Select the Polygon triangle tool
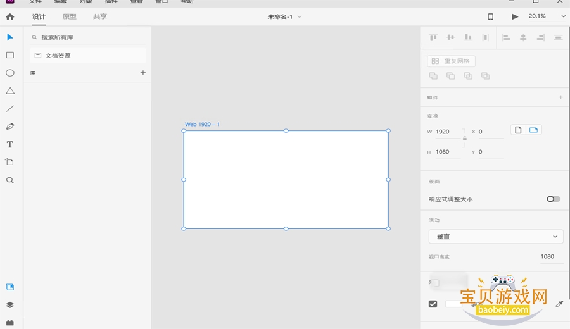 10,90
